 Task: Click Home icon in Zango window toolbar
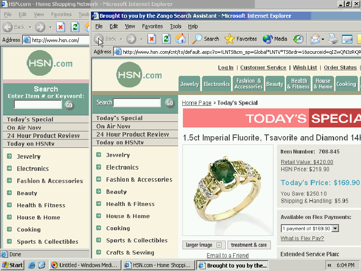pyautogui.click(x=180, y=39)
